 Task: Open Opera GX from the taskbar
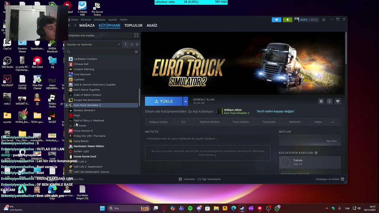(x=164, y=208)
